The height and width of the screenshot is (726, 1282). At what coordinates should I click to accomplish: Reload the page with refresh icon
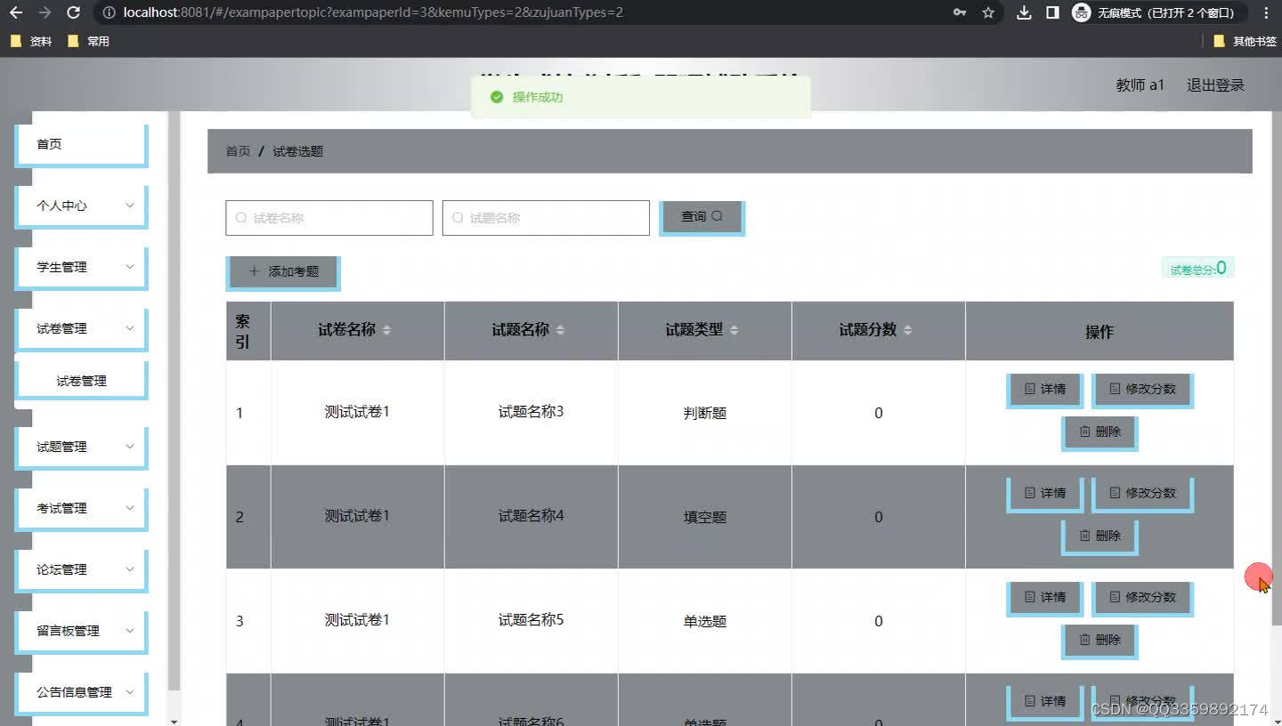click(x=74, y=12)
